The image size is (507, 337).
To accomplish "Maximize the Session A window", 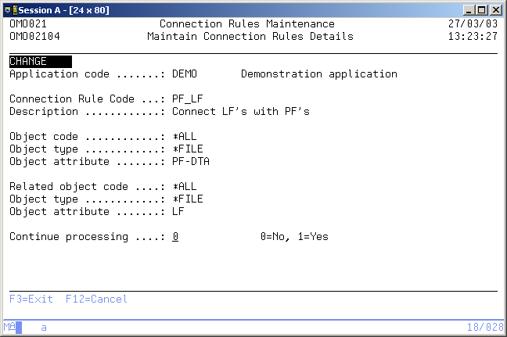I will tap(482, 9).
